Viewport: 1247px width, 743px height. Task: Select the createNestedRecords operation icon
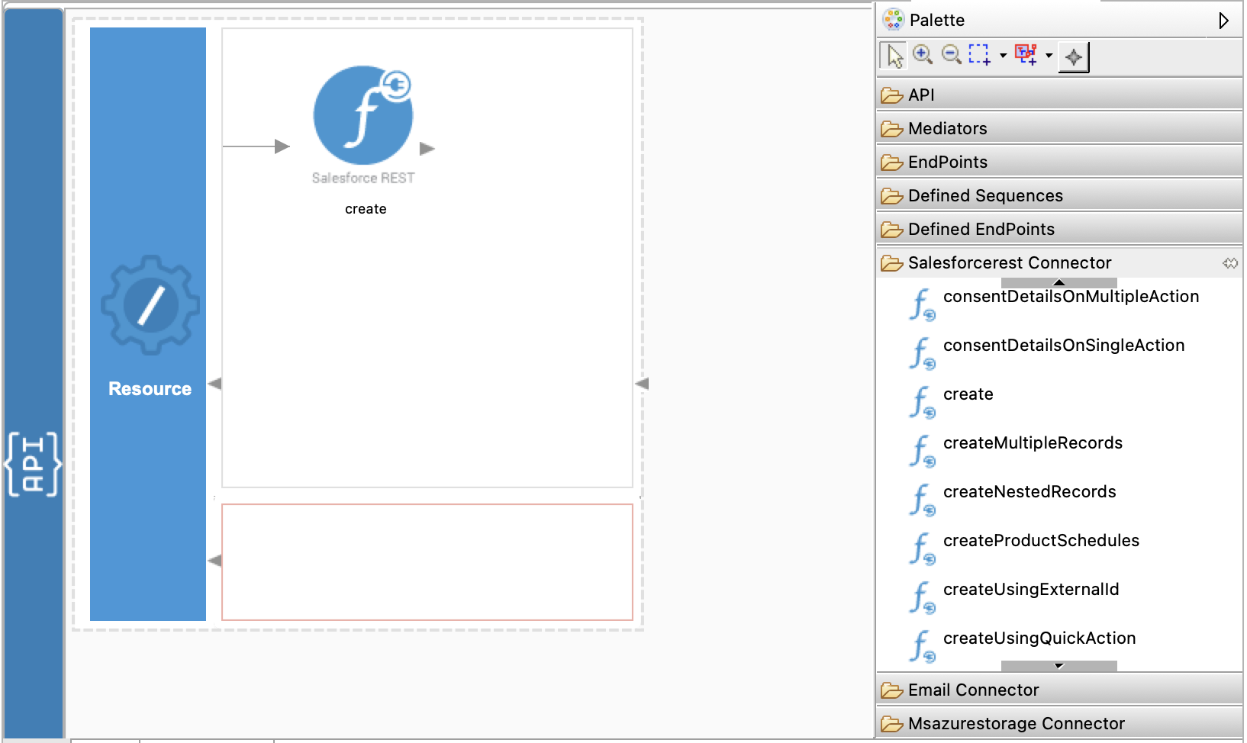pos(922,500)
